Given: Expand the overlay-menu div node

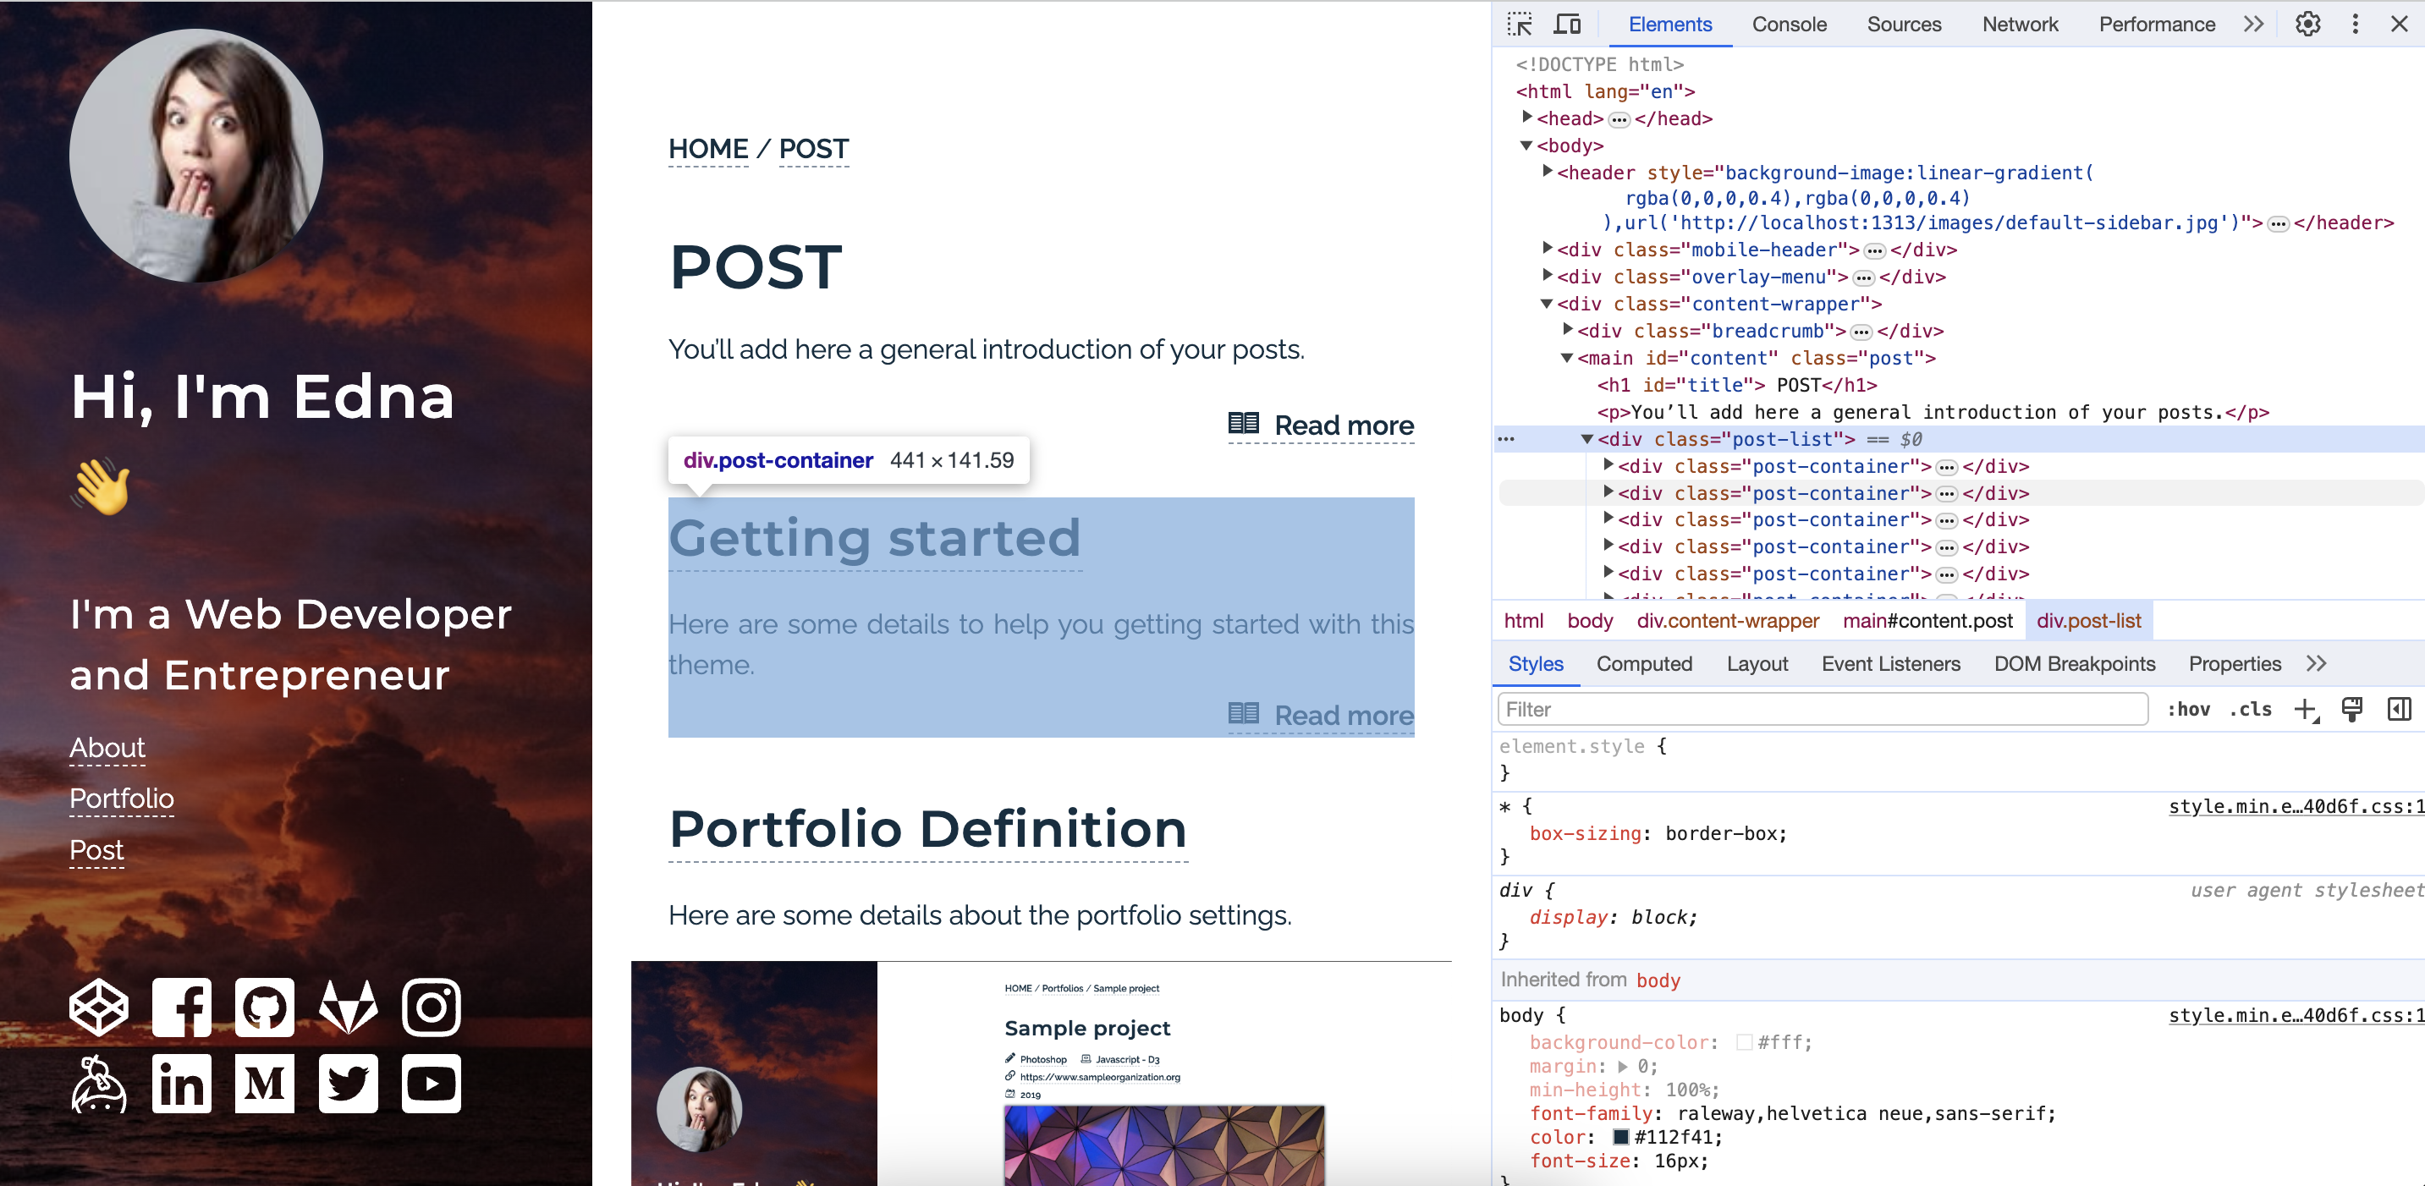Looking at the screenshot, I should coord(1547,276).
